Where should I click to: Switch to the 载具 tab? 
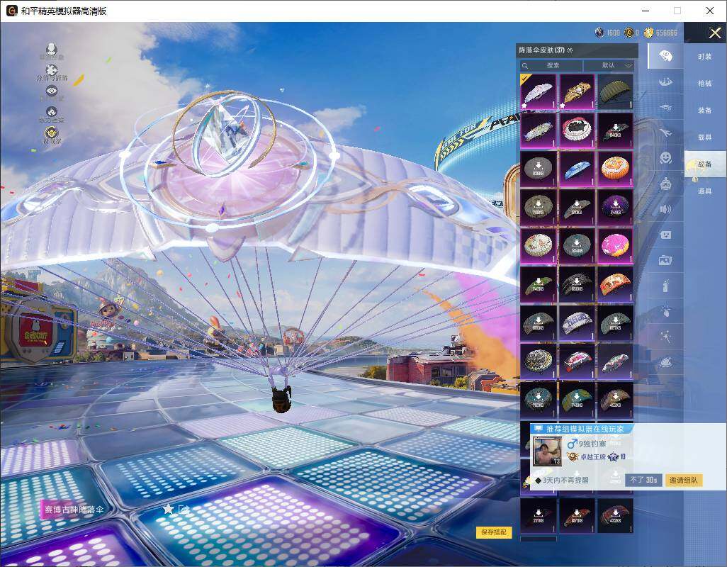[705, 137]
